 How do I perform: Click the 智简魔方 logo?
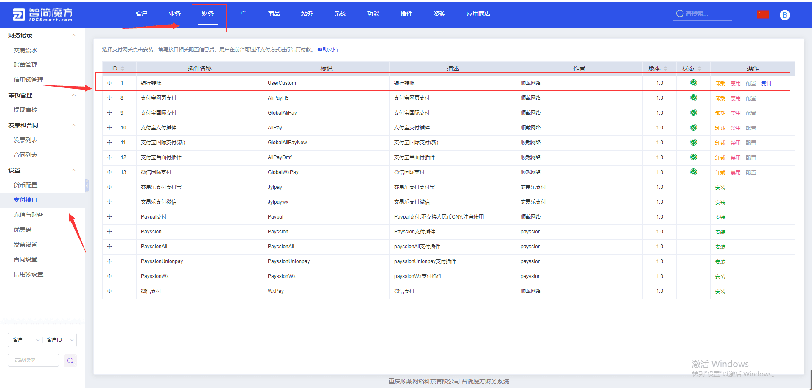[42, 15]
